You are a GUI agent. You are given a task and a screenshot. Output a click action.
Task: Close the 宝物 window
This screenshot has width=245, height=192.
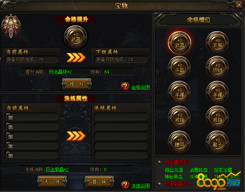pyautogui.click(x=239, y=5)
